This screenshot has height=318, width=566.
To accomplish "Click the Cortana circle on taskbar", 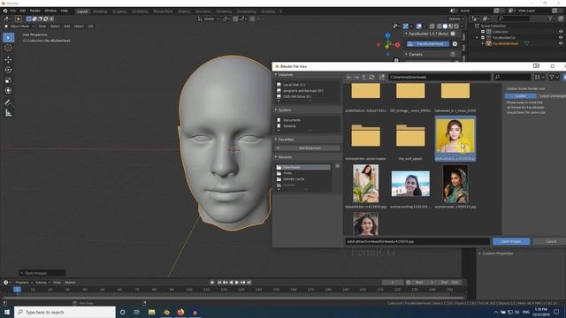I will (122, 312).
